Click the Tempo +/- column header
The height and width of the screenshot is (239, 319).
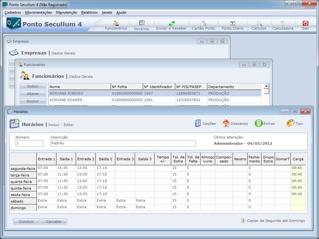coord(163,159)
